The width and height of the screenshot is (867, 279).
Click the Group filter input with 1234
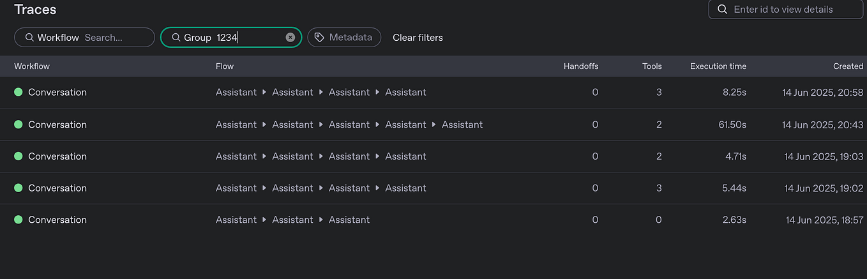tap(249, 38)
